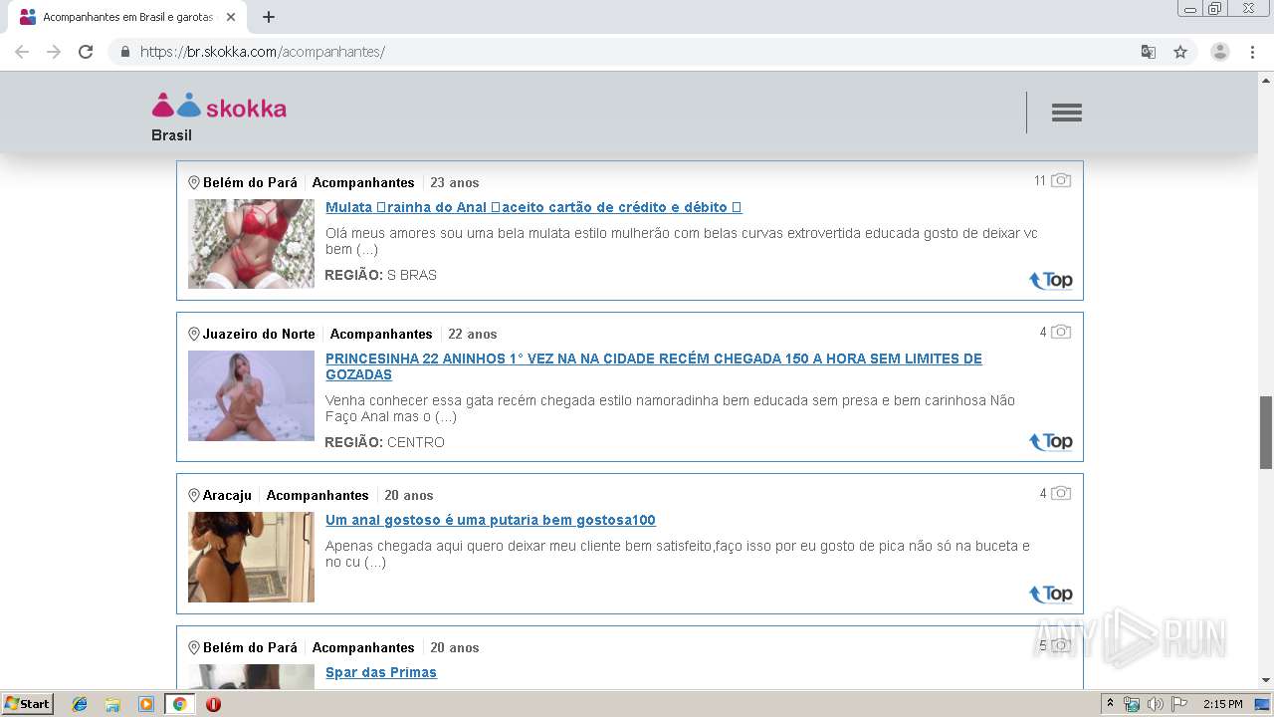Click the photo camera icon showing 11
This screenshot has width=1274, height=717.
point(1061,180)
